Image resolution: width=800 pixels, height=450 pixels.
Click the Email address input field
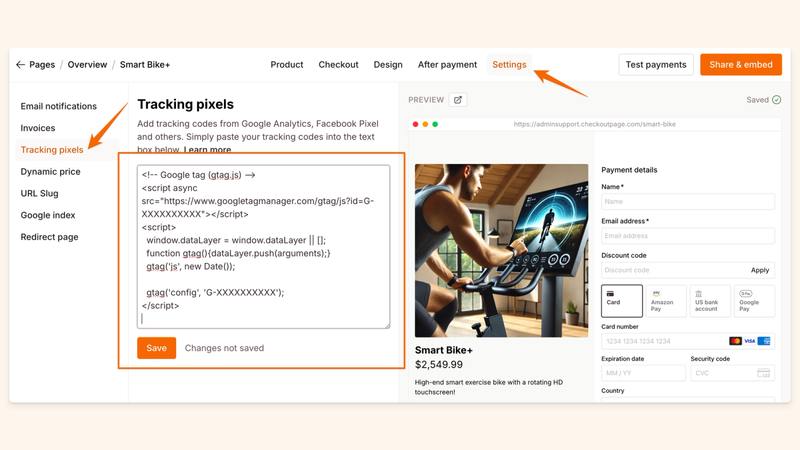click(688, 236)
